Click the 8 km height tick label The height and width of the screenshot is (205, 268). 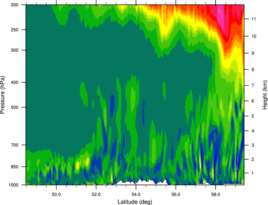point(253,69)
